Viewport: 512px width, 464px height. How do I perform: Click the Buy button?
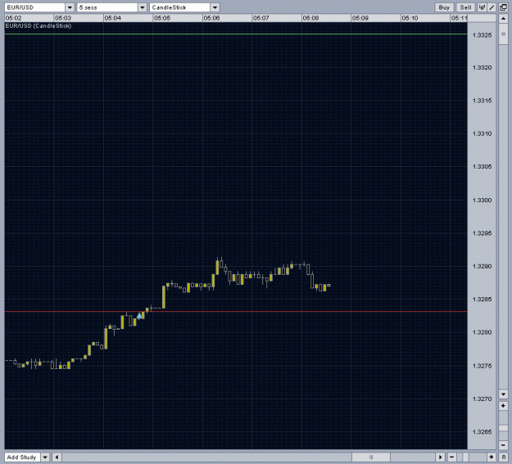click(444, 7)
